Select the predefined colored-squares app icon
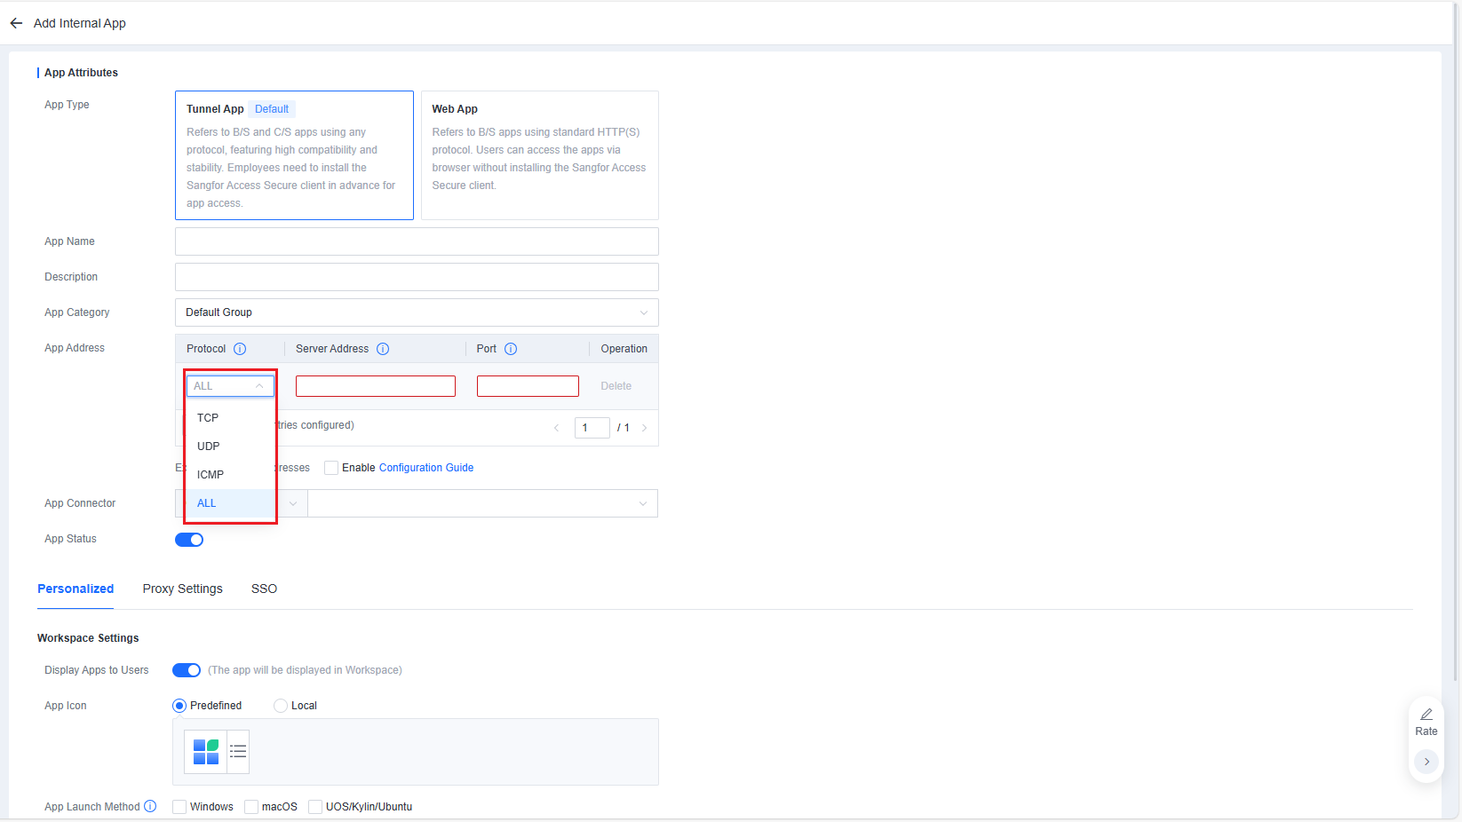Screen dimensions: 1462x822 (206, 752)
